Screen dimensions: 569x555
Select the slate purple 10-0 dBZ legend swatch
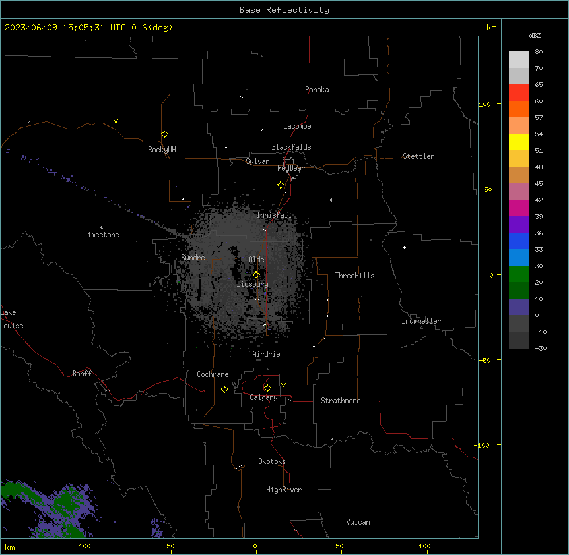519,307
